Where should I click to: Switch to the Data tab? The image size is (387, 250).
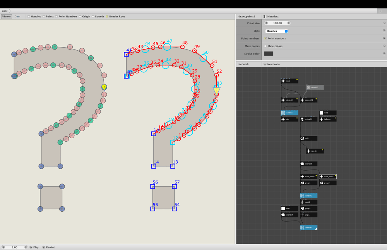(17, 17)
